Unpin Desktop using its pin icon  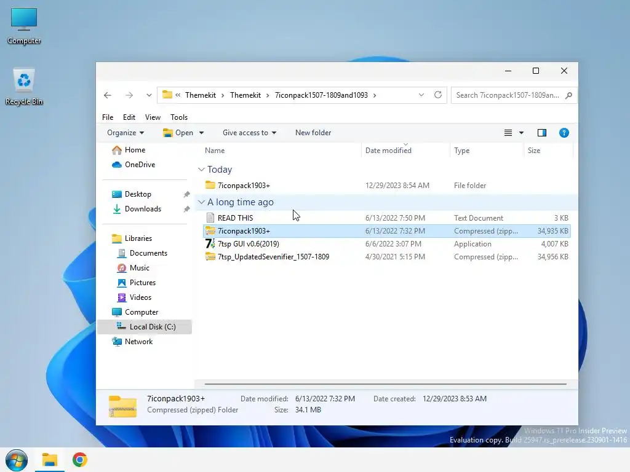click(x=186, y=194)
